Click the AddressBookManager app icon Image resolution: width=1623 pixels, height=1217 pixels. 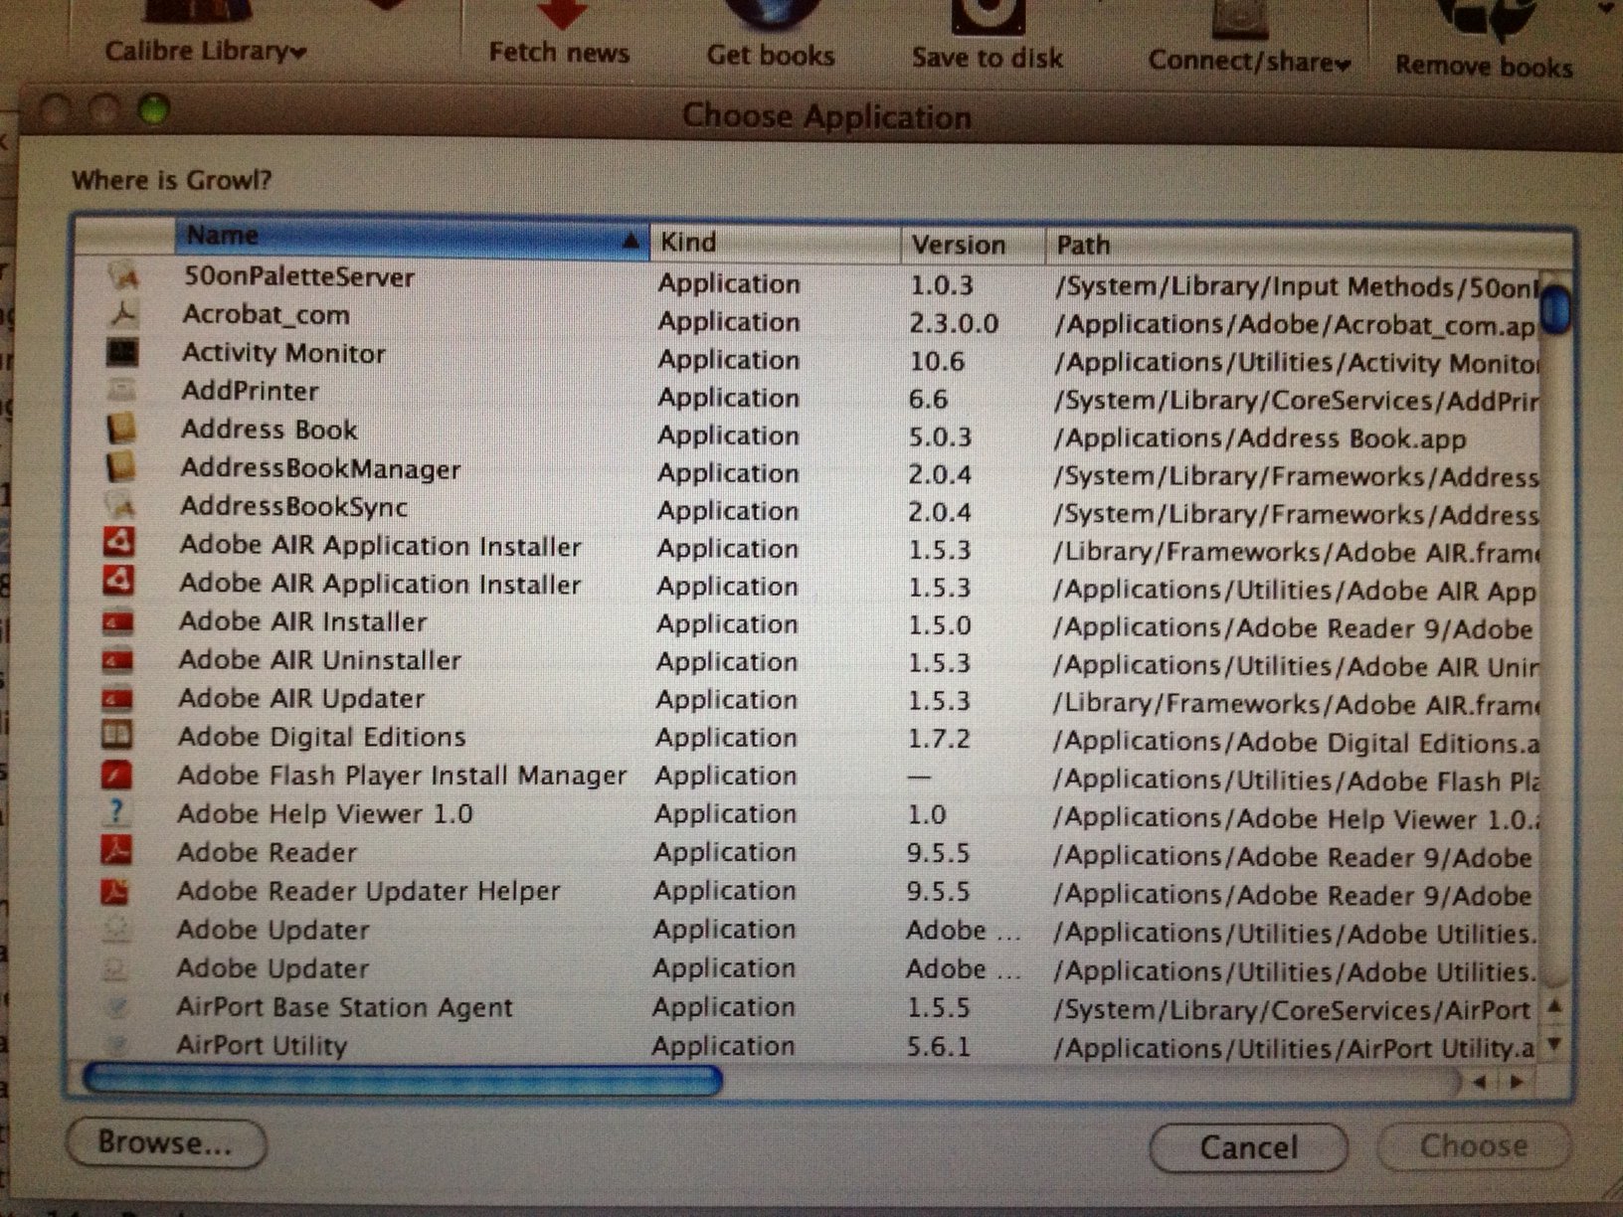click(120, 467)
